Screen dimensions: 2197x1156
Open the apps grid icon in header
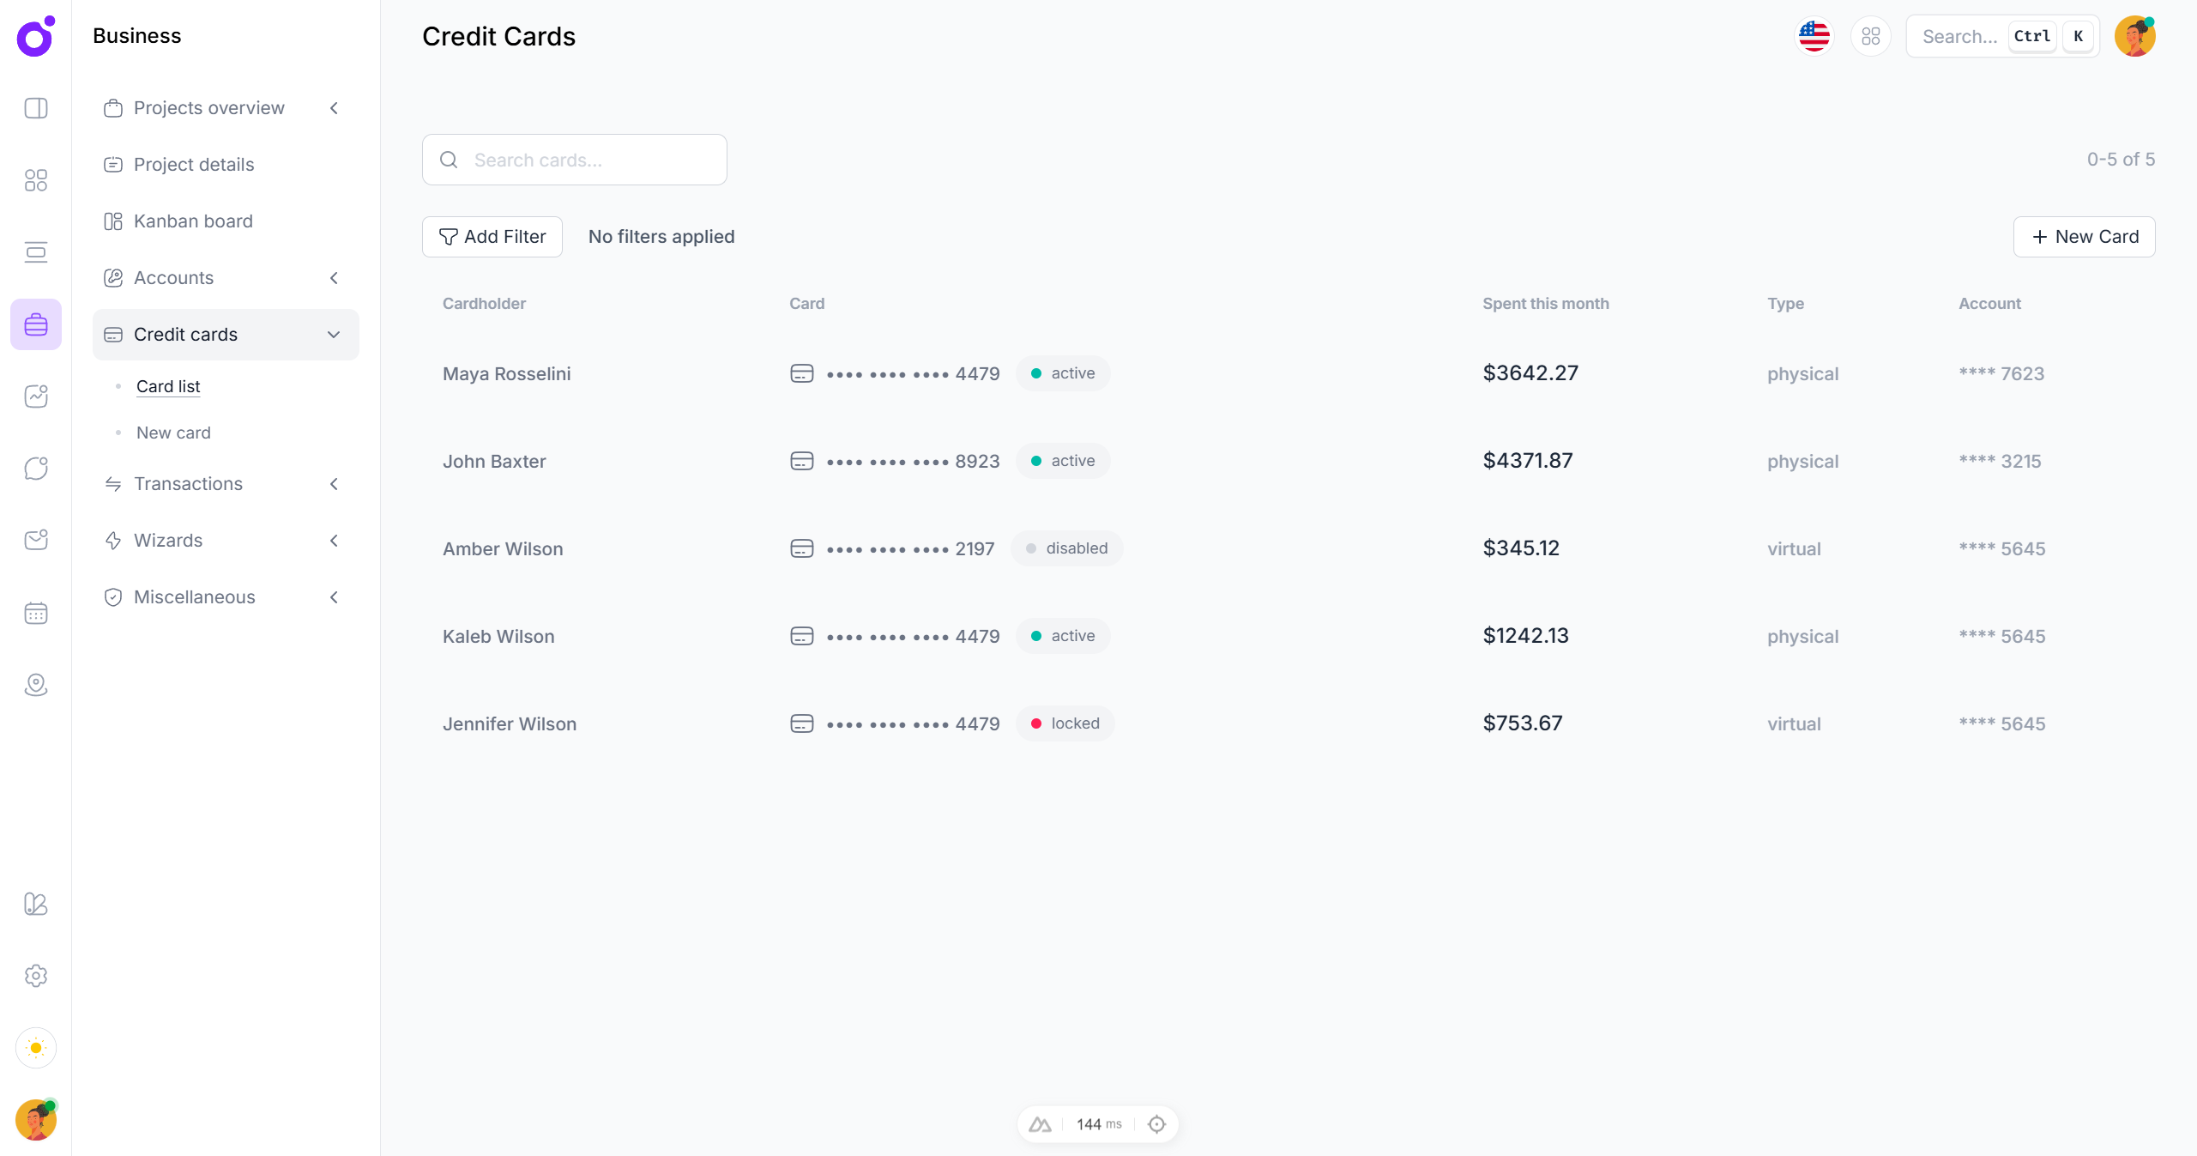(x=1871, y=36)
